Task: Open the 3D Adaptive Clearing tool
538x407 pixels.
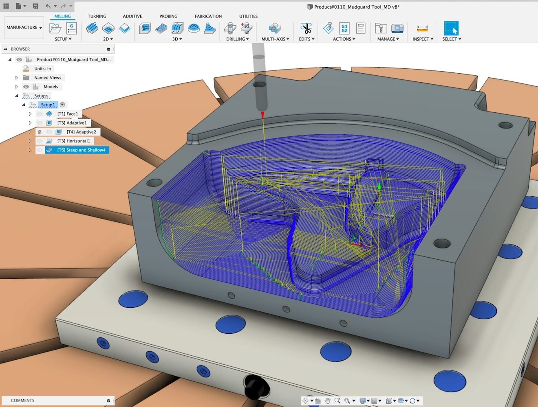Action: (145, 28)
